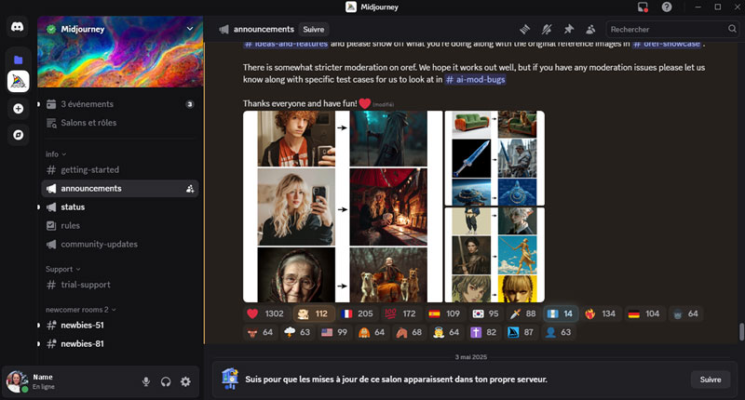Open user settings gear icon
Screen dimensions: 745x400
[x=185, y=381]
